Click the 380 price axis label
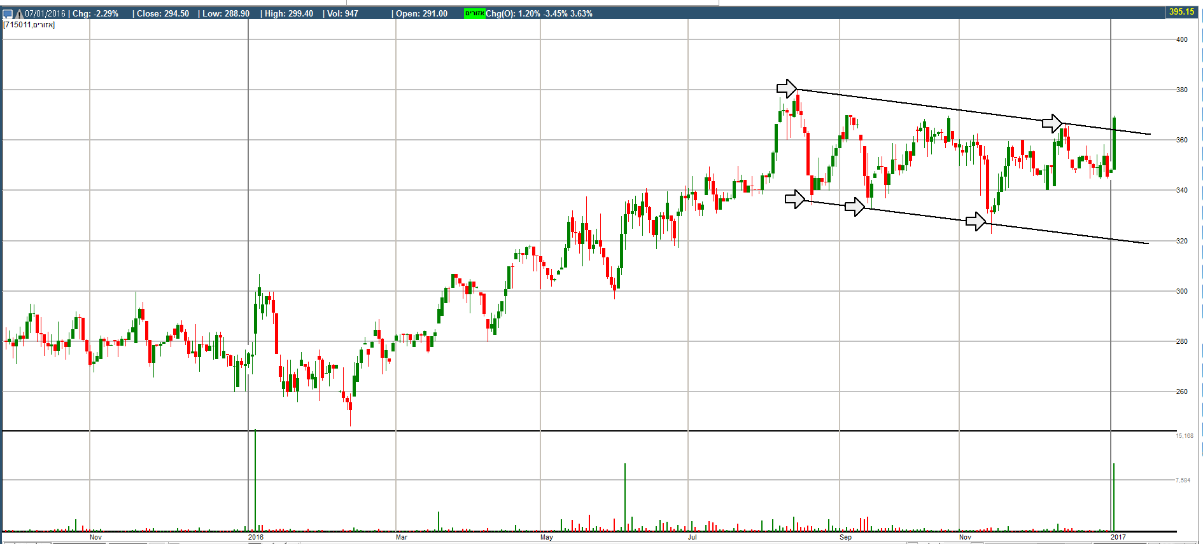Image resolution: width=1203 pixels, height=544 pixels. point(1182,90)
